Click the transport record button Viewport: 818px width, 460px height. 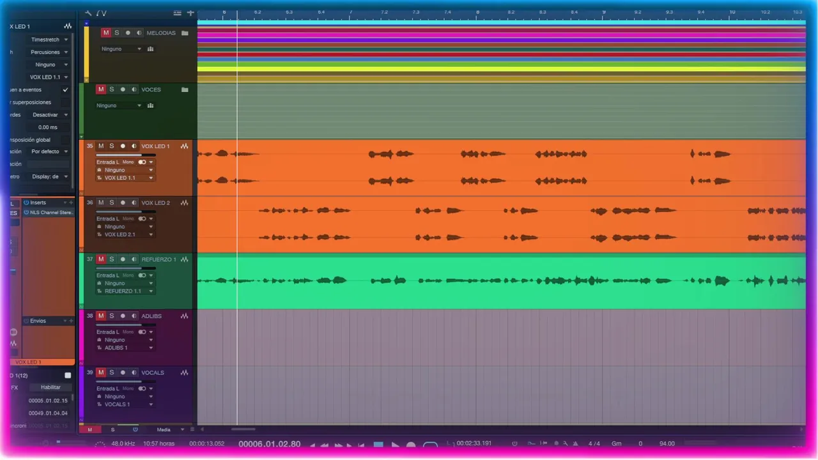click(411, 445)
